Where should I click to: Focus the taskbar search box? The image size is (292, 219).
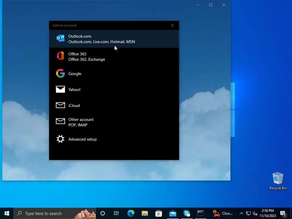click(x=55, y=213)
